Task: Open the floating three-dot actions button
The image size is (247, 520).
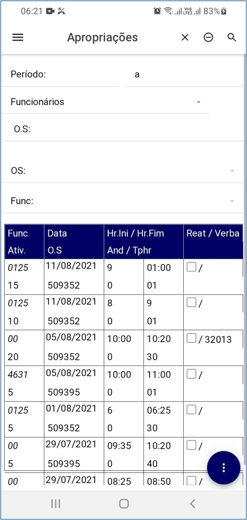Action: pos(223,468)
